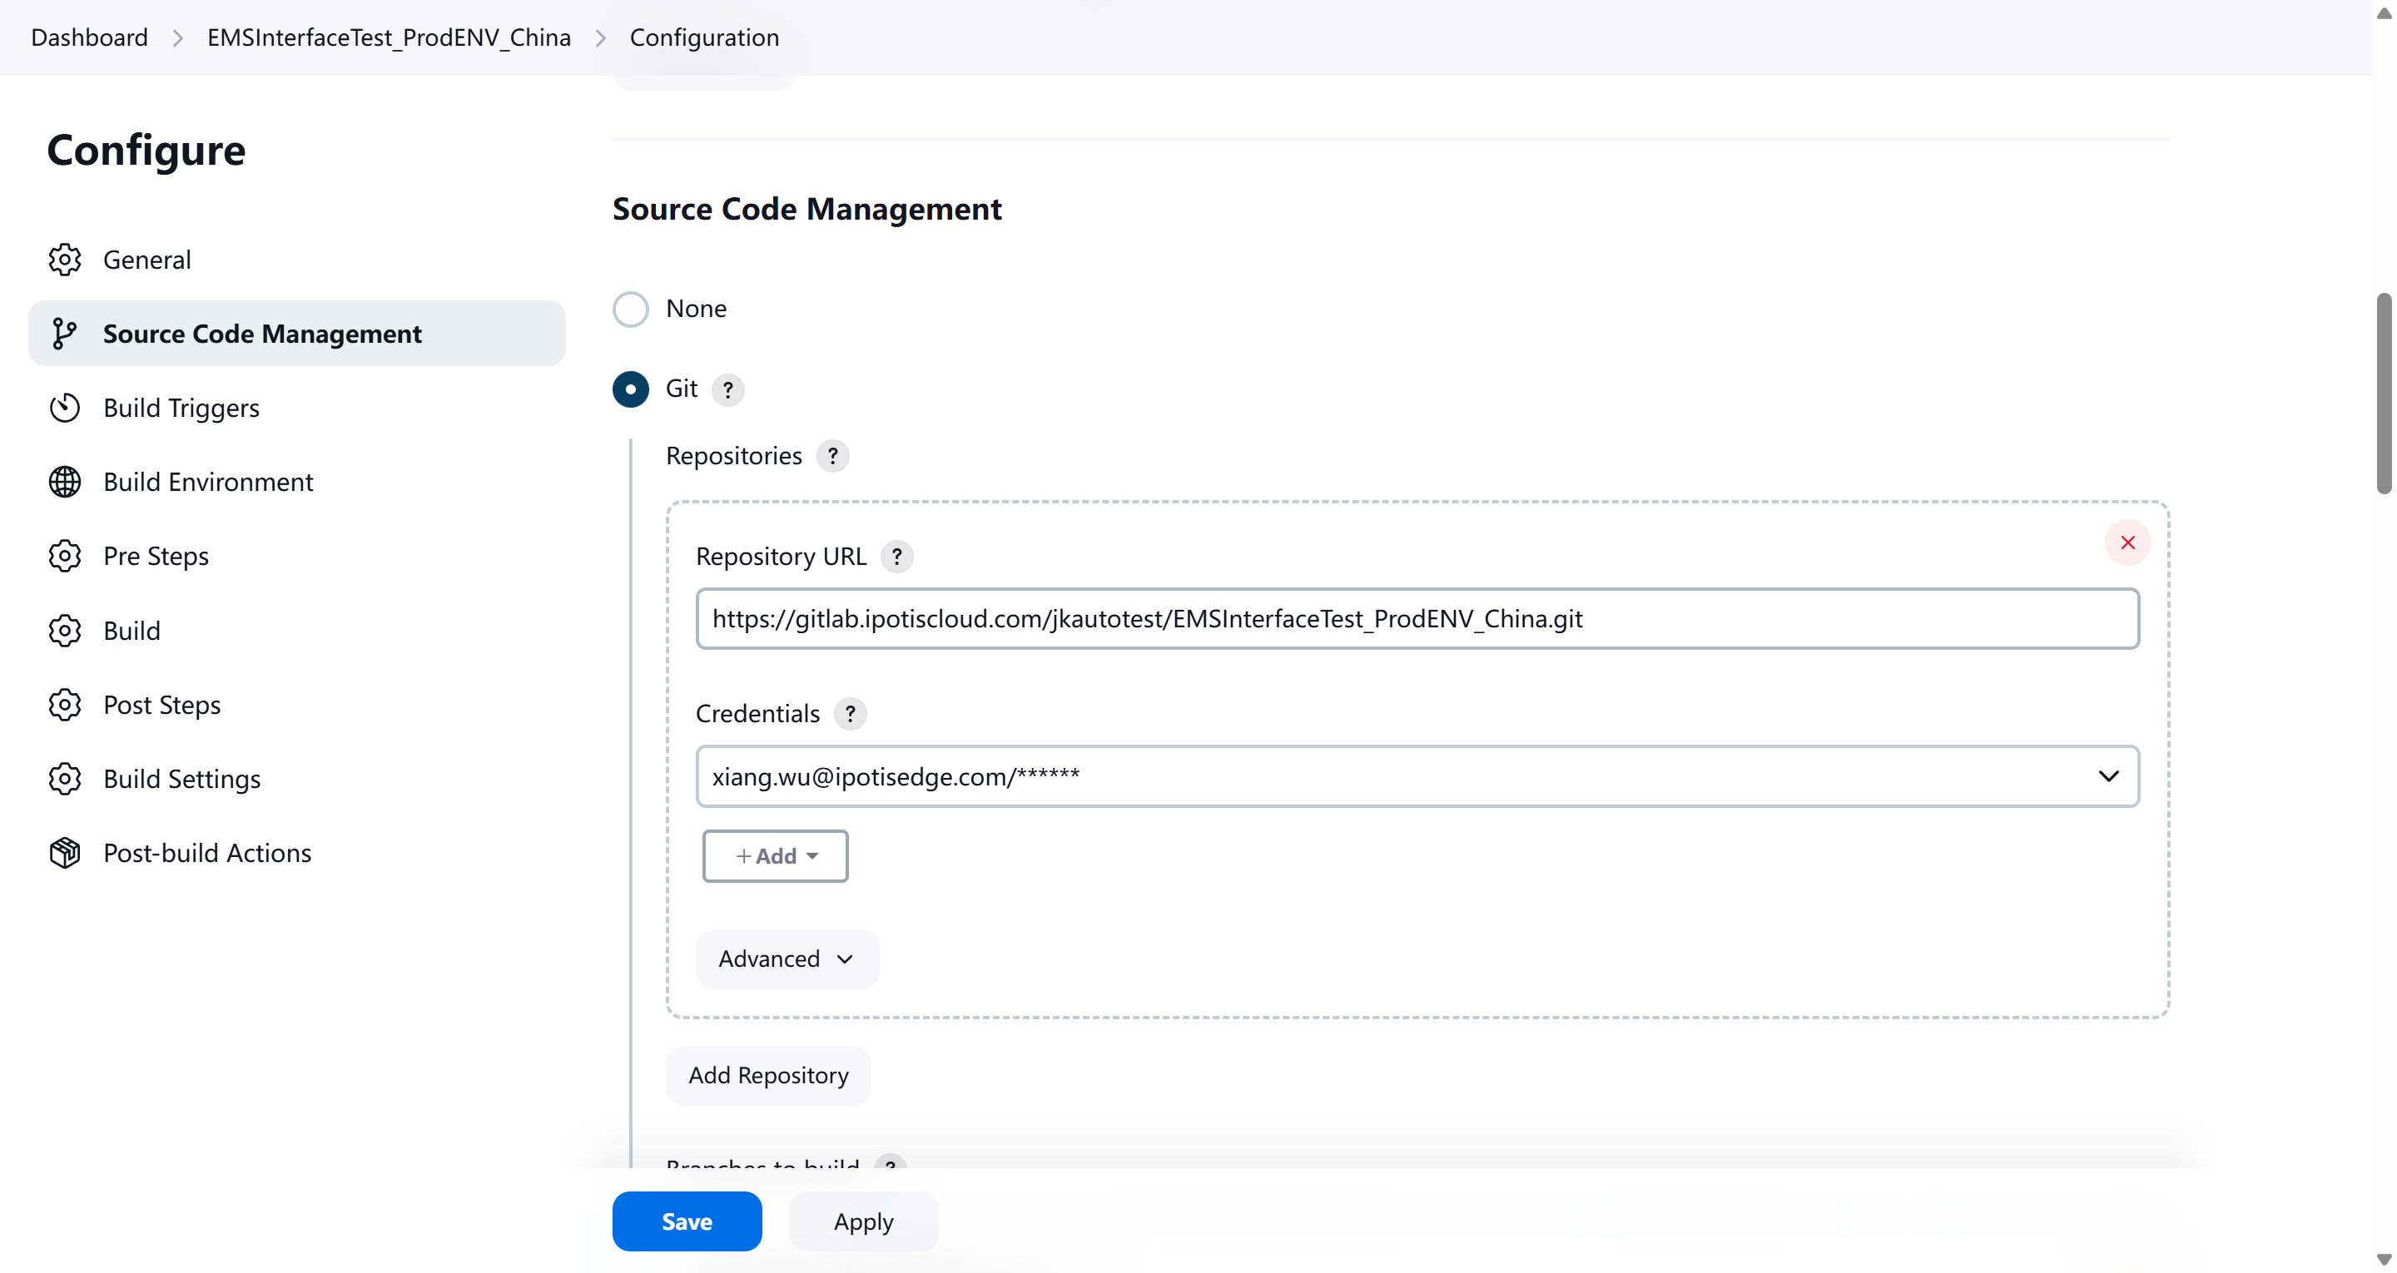Open help for Repository URL field

click(x=896, y=557)
